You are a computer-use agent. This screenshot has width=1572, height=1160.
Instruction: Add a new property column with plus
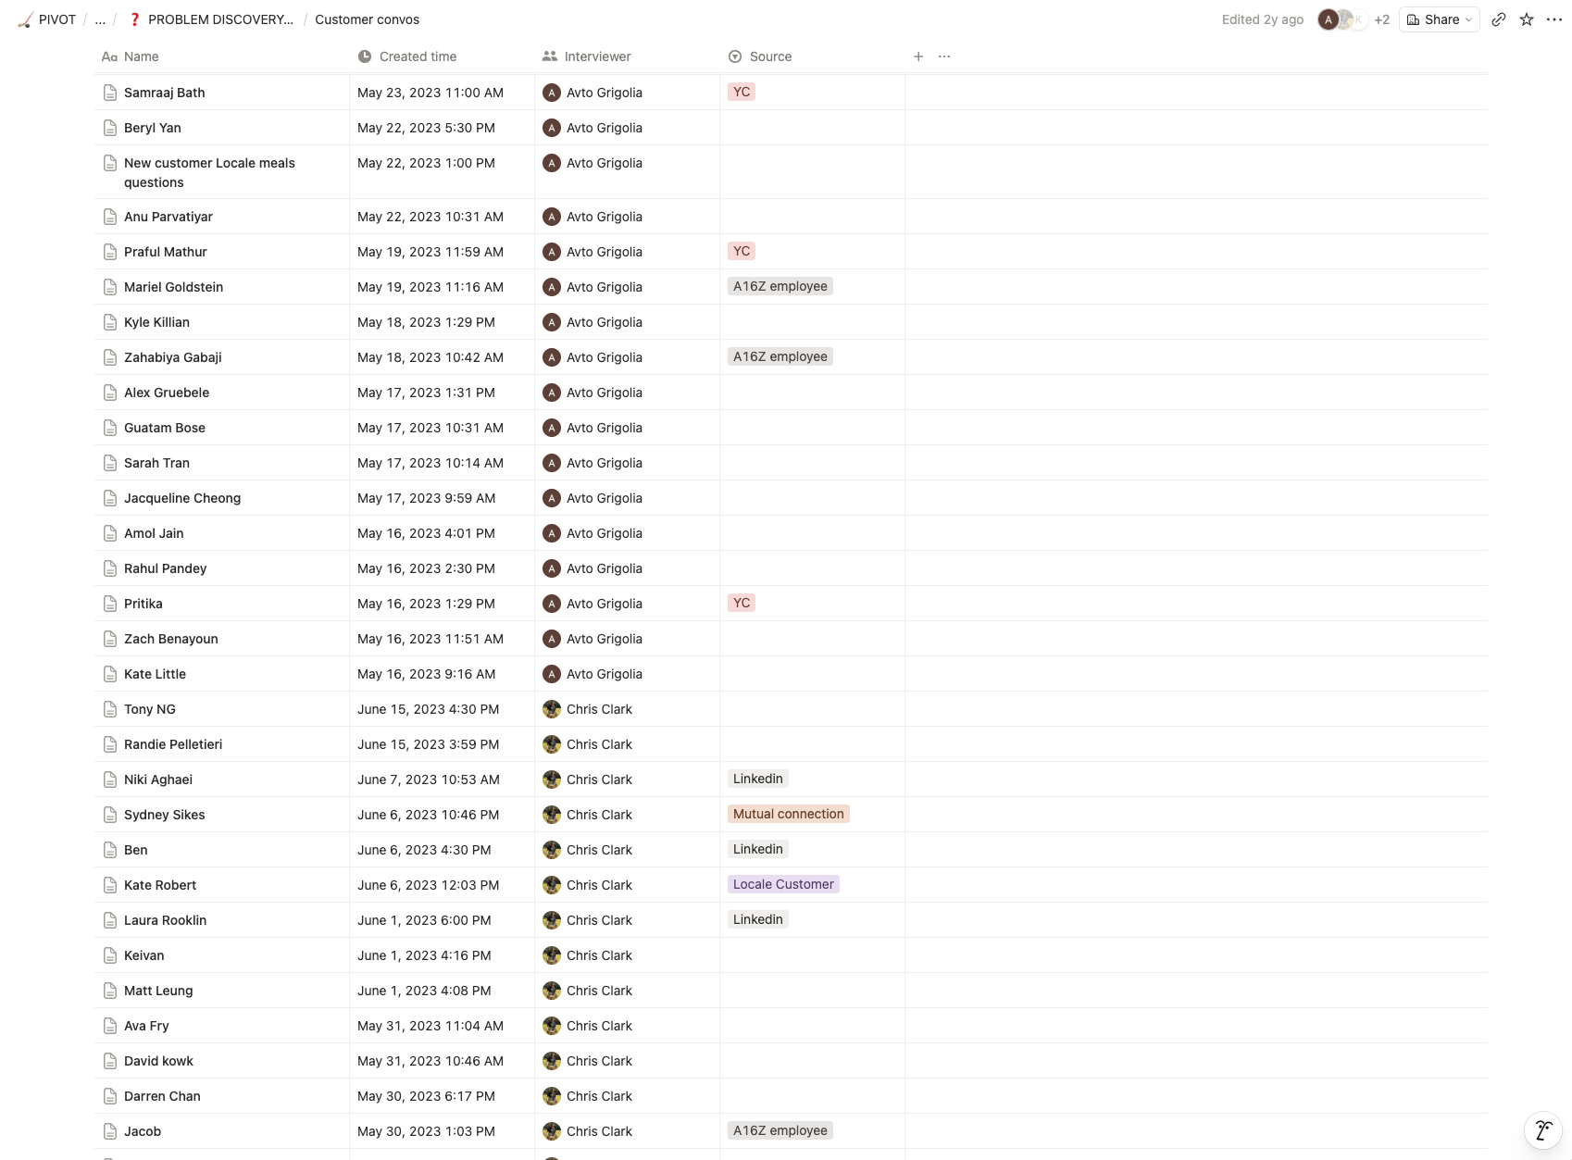coord(918,56)
